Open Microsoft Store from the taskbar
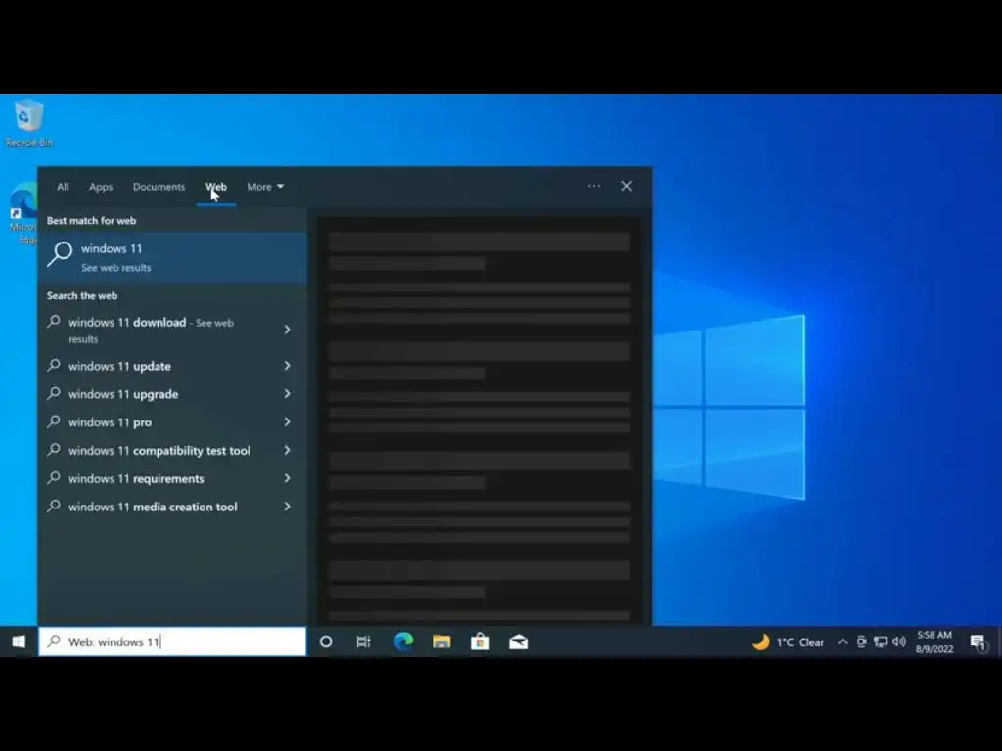 (479, 641)
